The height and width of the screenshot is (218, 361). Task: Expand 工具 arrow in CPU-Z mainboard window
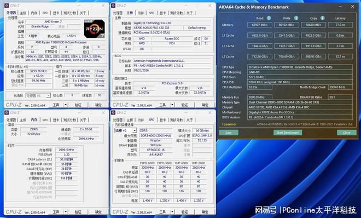(172, 105)
